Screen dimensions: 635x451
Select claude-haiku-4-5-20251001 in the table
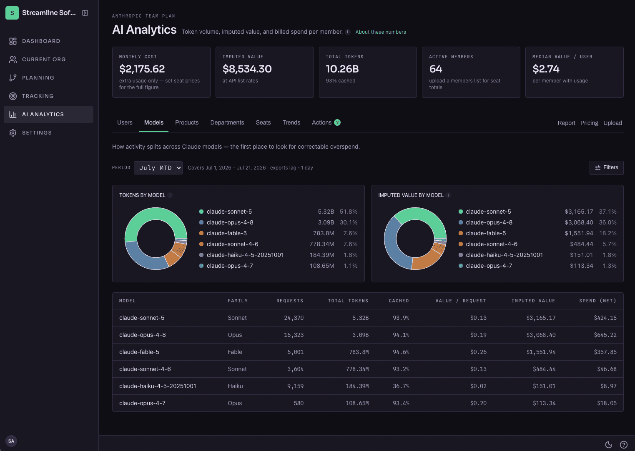click(158, 386)
